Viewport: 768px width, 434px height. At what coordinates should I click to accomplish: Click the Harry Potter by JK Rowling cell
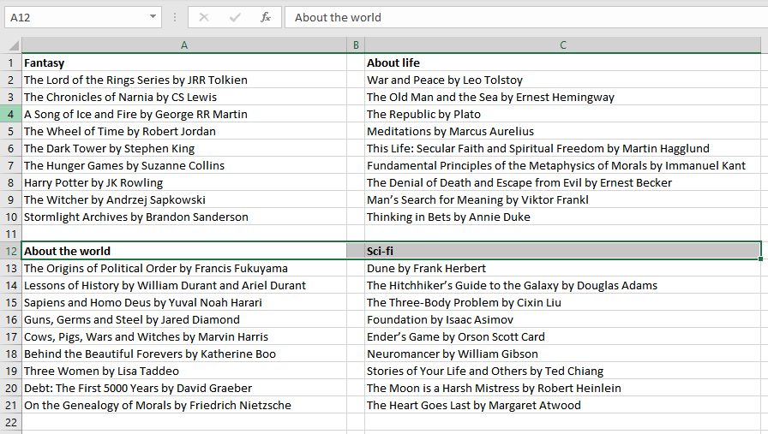[x=93, y=182]
